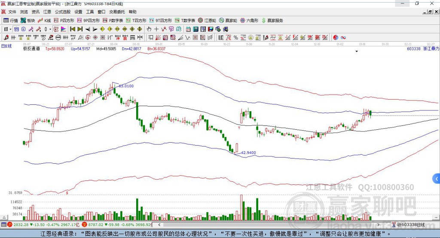Open the 9T四方形 tool
The width and height of the screenshot is (440, 238).
(x=161, y=21)
